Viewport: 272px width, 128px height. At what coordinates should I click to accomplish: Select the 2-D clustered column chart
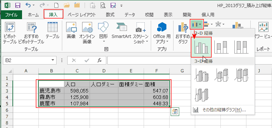point(201,47)
